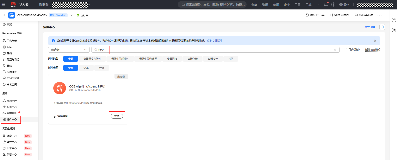Filter by 容器调度与弹性 type
This screenshot has width=397, height=160.
tap(92, 59)
